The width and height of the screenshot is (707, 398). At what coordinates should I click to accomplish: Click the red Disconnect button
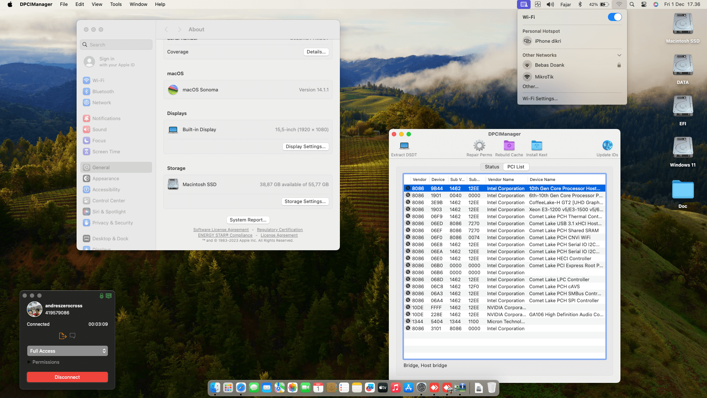click(x=67, y=377)
